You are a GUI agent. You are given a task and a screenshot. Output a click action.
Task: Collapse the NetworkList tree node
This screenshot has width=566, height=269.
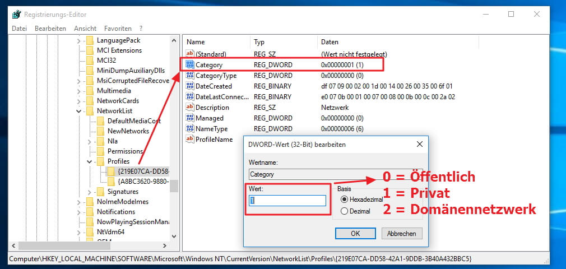(79, 111)
